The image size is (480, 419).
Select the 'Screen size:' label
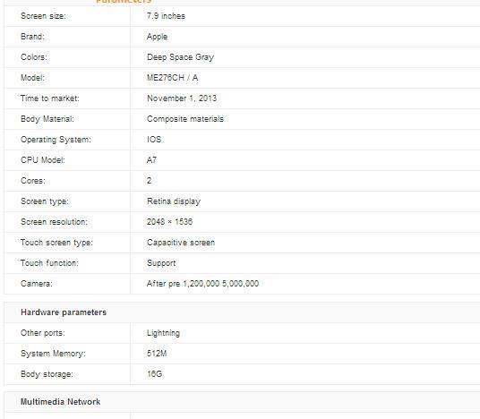43,16
